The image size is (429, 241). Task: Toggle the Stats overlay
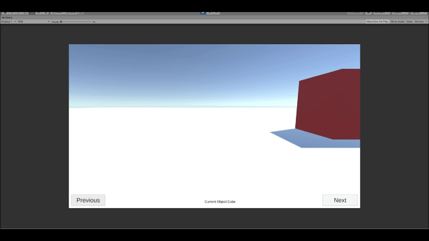click(x=409, y=21)
